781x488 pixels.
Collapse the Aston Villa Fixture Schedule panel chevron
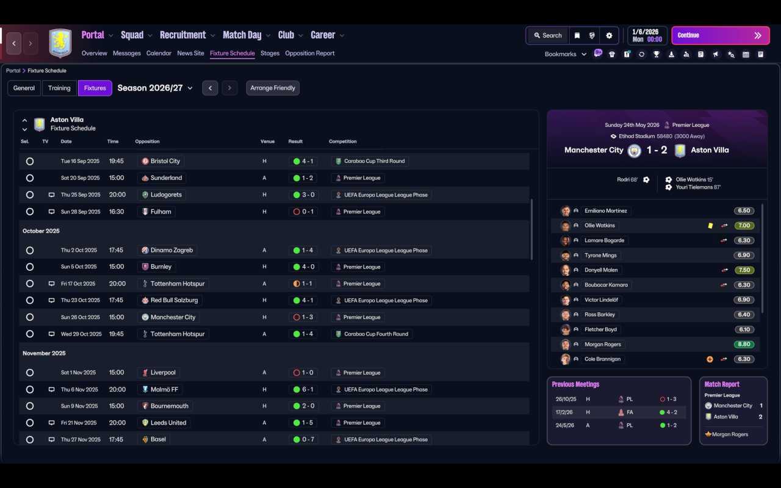point(24,120)
